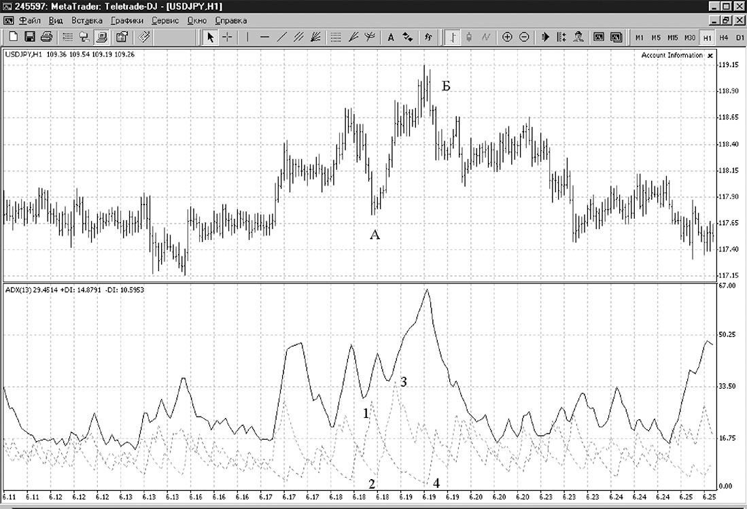
Task: Minimize the inner chart window
Action: (715, 20)
